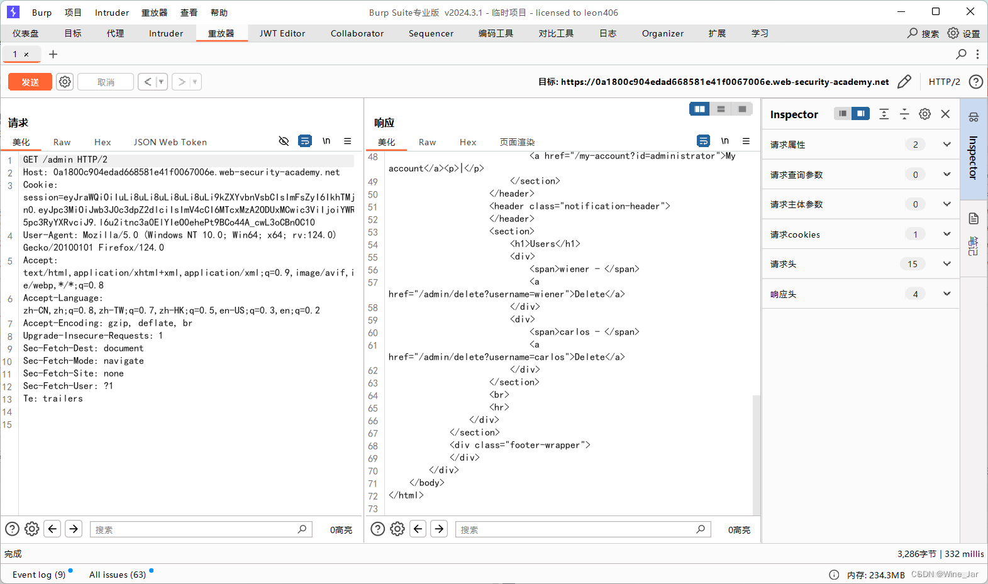Screen dimensions: 988x584
Task: Open response search help icon
Action: click(x=377, y=529)
